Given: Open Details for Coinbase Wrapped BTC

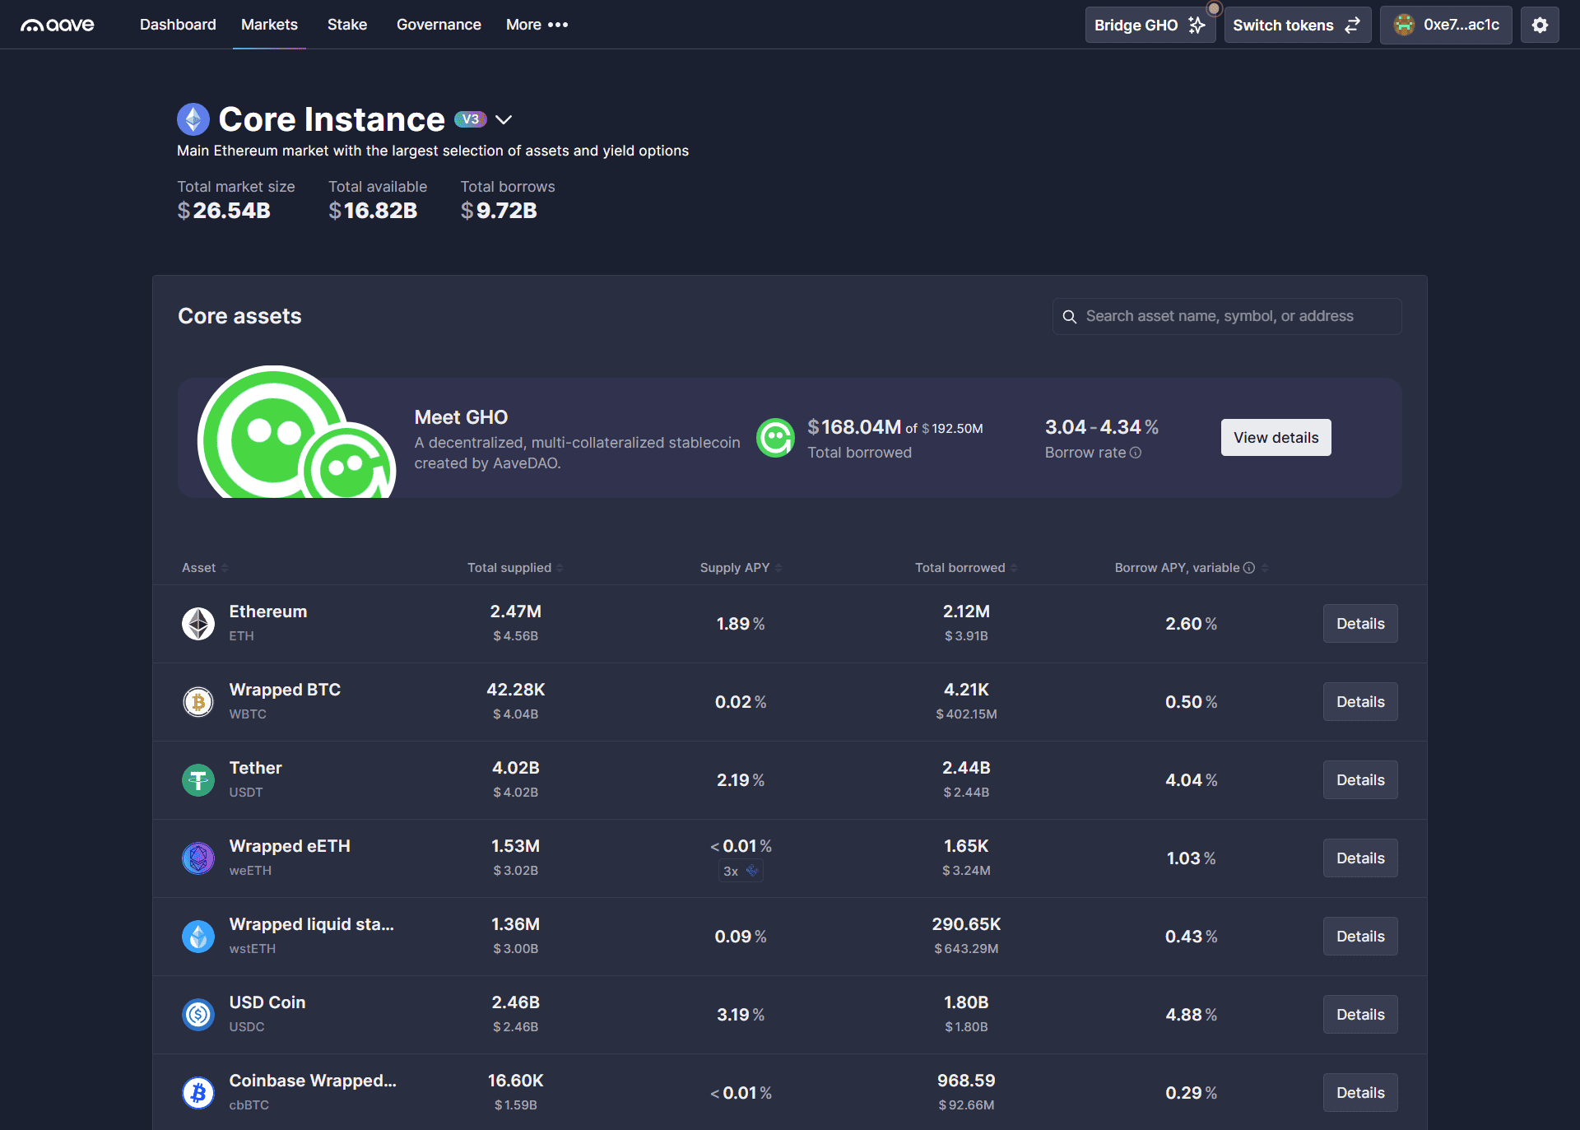Looking at the screenshot, I should [1360, 1093].
